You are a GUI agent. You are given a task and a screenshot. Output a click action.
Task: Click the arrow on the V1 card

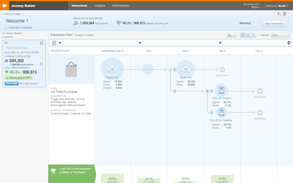[42, 63]
